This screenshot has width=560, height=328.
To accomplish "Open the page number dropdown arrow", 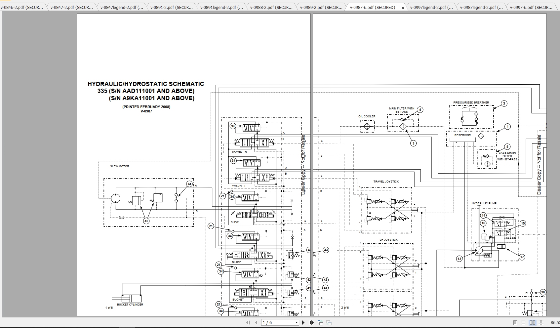I will point(296,322).
